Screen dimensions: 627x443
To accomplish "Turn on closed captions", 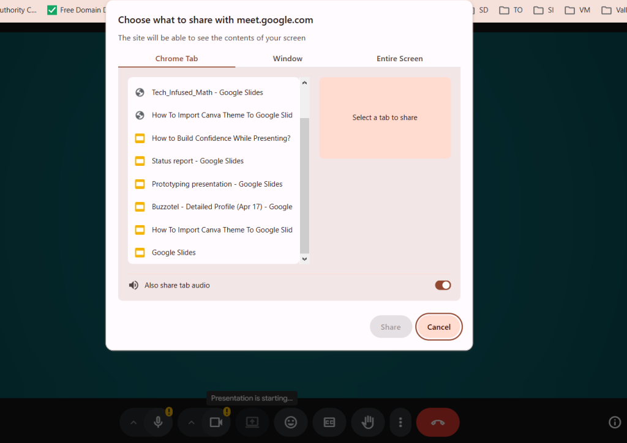I will 329,422.
